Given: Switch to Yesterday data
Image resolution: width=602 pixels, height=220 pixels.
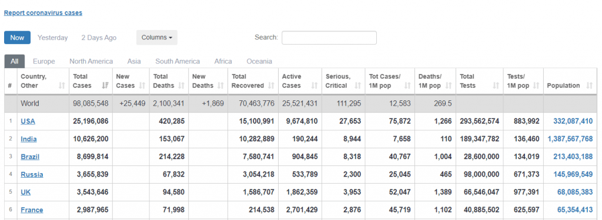Looking at the screenshot, I should pos(52,38).
